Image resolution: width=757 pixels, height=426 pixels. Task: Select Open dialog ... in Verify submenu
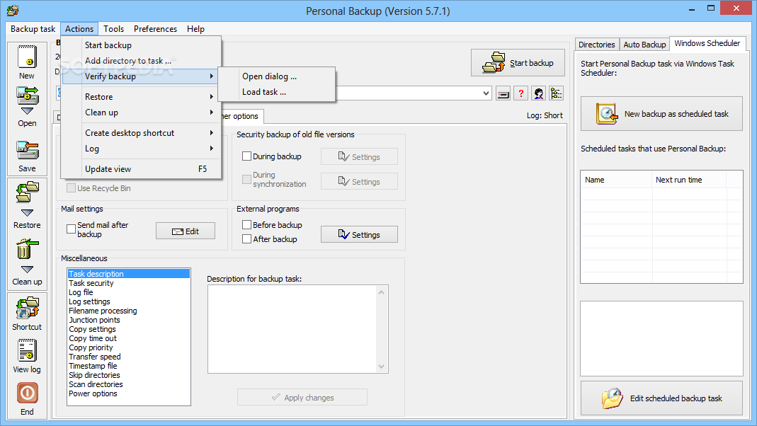[277, 76]
